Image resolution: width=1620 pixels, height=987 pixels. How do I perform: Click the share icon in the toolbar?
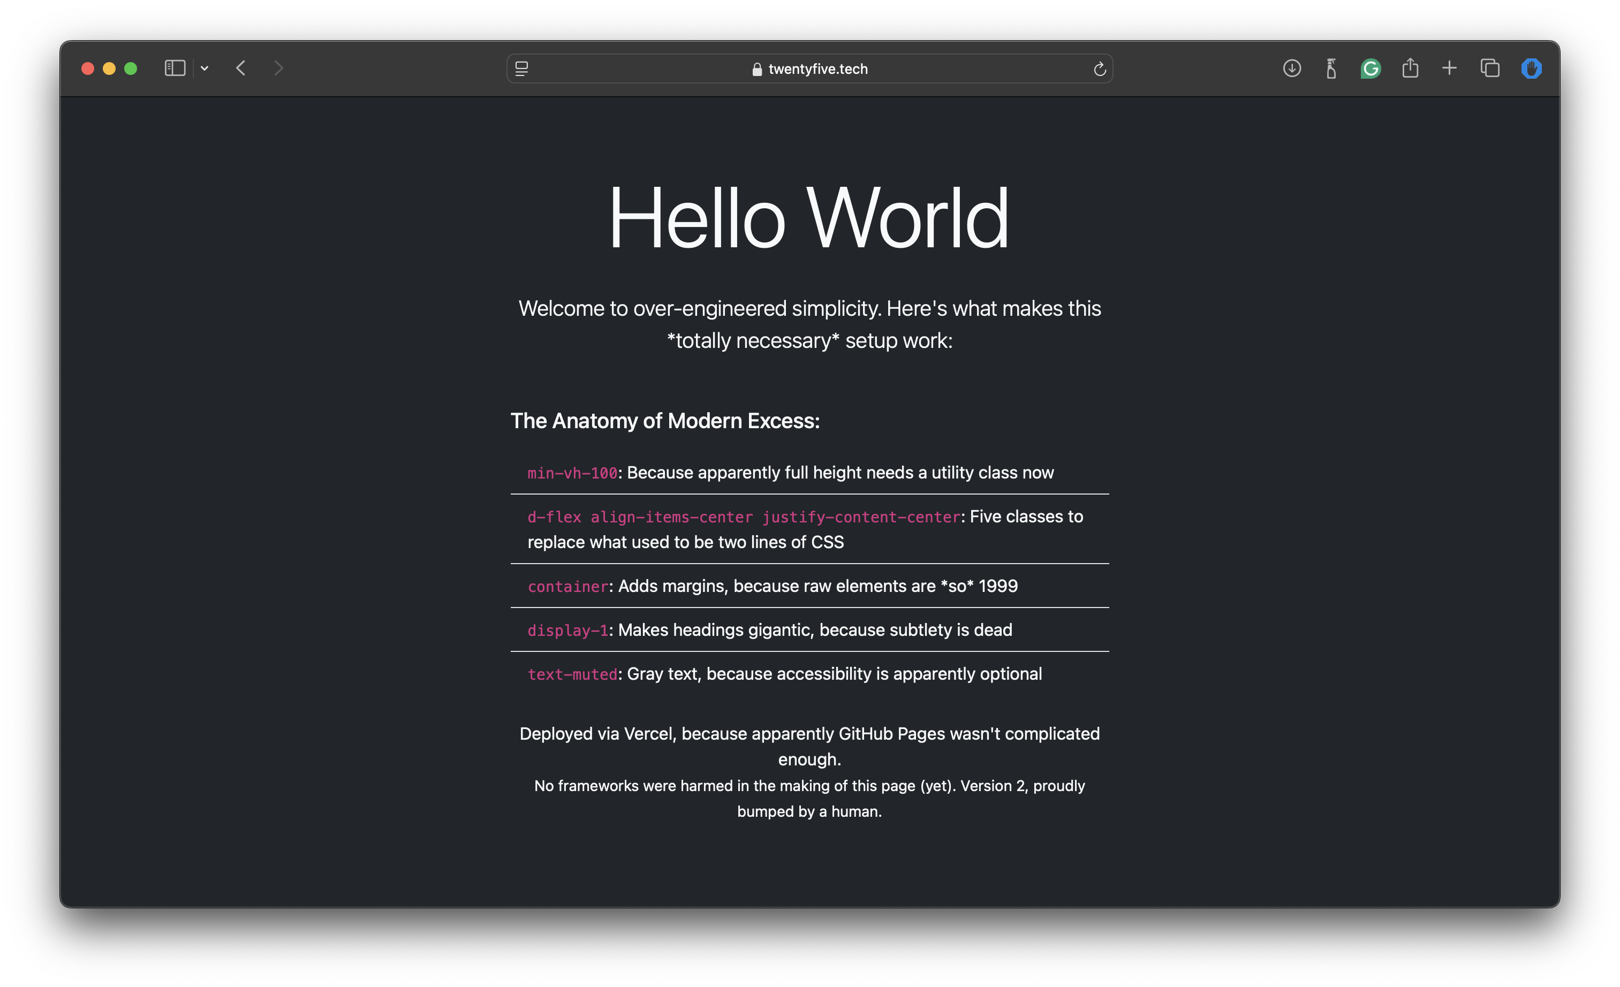pos(1410,67)
